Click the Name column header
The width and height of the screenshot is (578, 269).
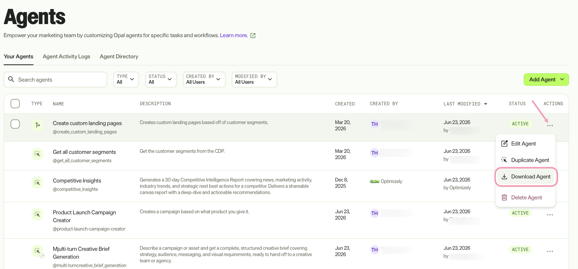pyautogui.click(x=58, y=104)
